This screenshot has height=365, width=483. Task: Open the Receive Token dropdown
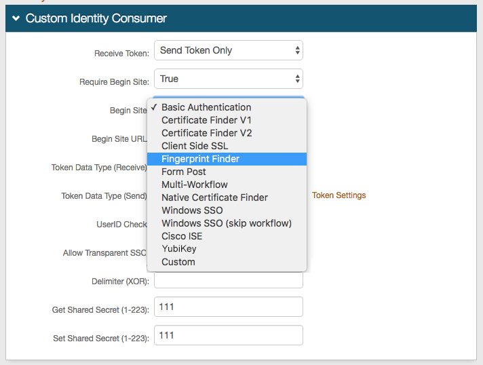(228, 50)
